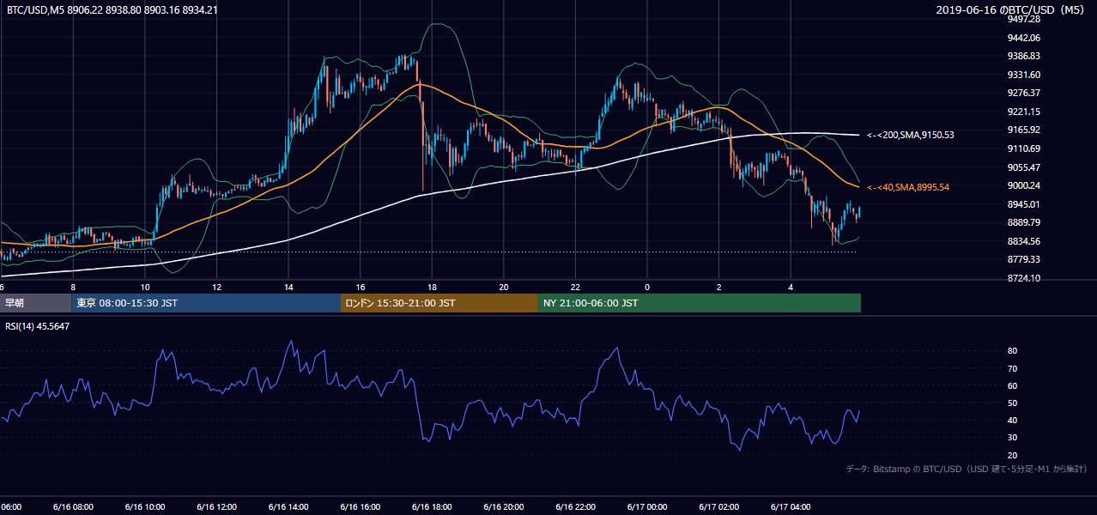1097x515 pixels.
Task: Select the 200 SMA label 9150.53
Action: [910, 135]
